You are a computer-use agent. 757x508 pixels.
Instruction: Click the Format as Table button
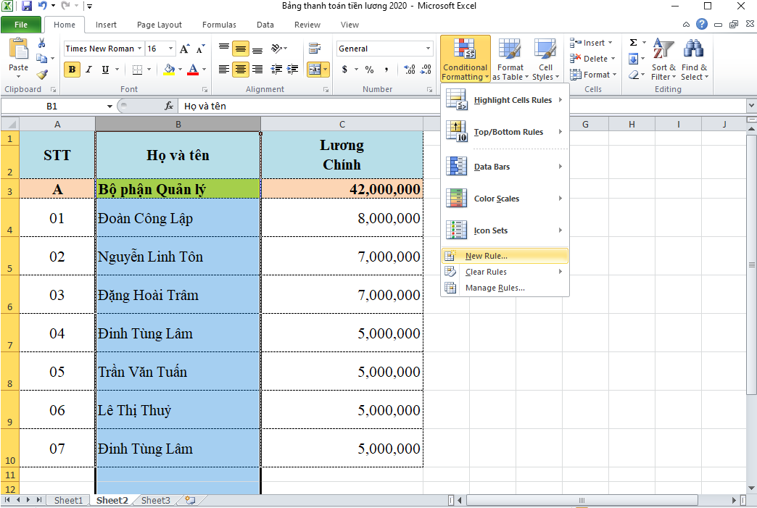click(x=510, y=58)
